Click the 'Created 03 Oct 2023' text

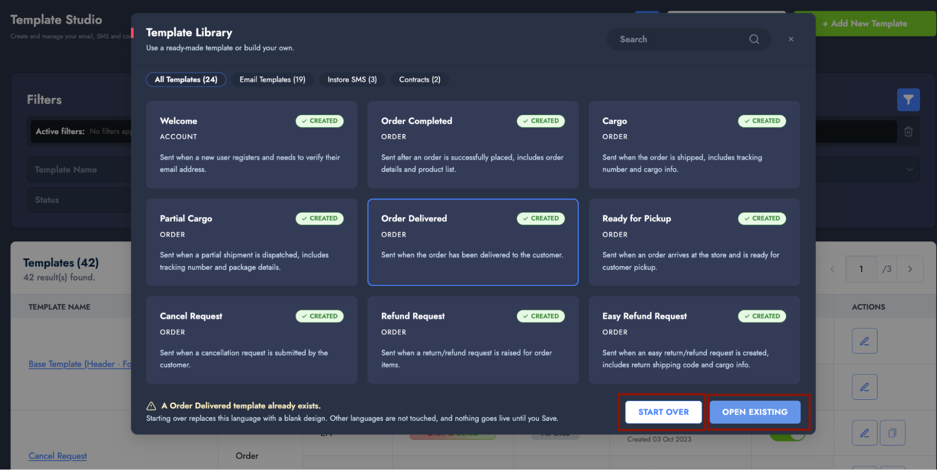click(x=659, y=440)
